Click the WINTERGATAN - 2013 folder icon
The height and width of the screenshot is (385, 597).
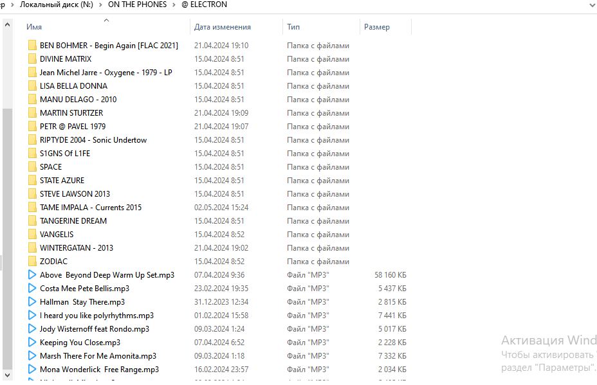pos(32,248)
